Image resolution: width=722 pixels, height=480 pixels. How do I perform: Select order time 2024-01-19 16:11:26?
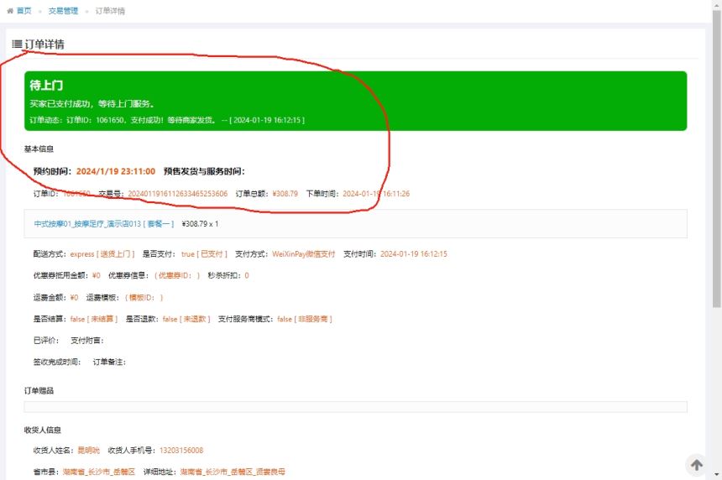[376, 194]
